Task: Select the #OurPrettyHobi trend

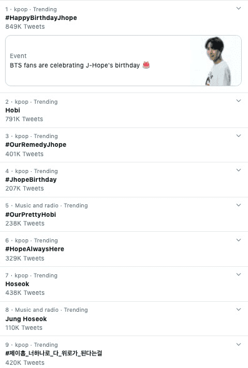Action: tap(31, 214)
